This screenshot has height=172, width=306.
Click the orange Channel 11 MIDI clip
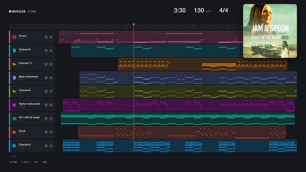pyautogui.click(x=202, y=64)
